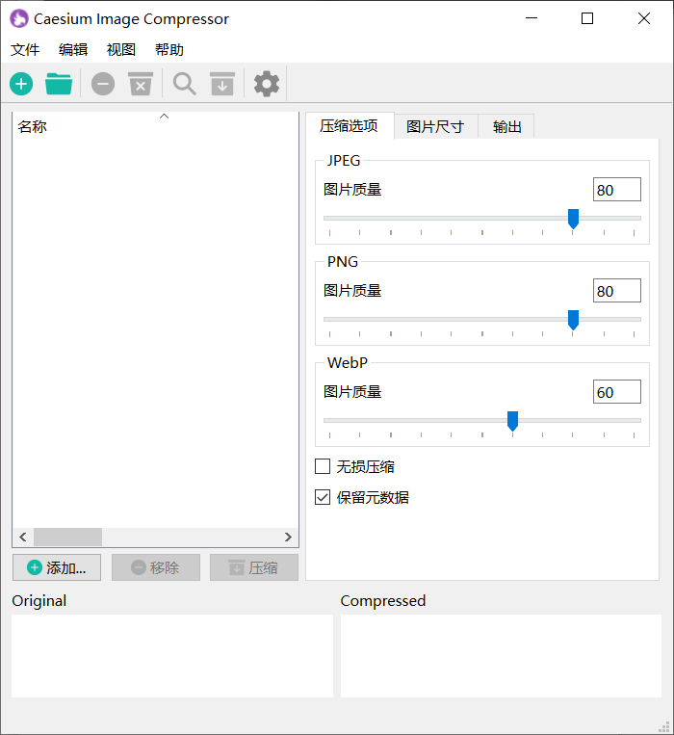Click the WebP quality value field

click(617, 392)
